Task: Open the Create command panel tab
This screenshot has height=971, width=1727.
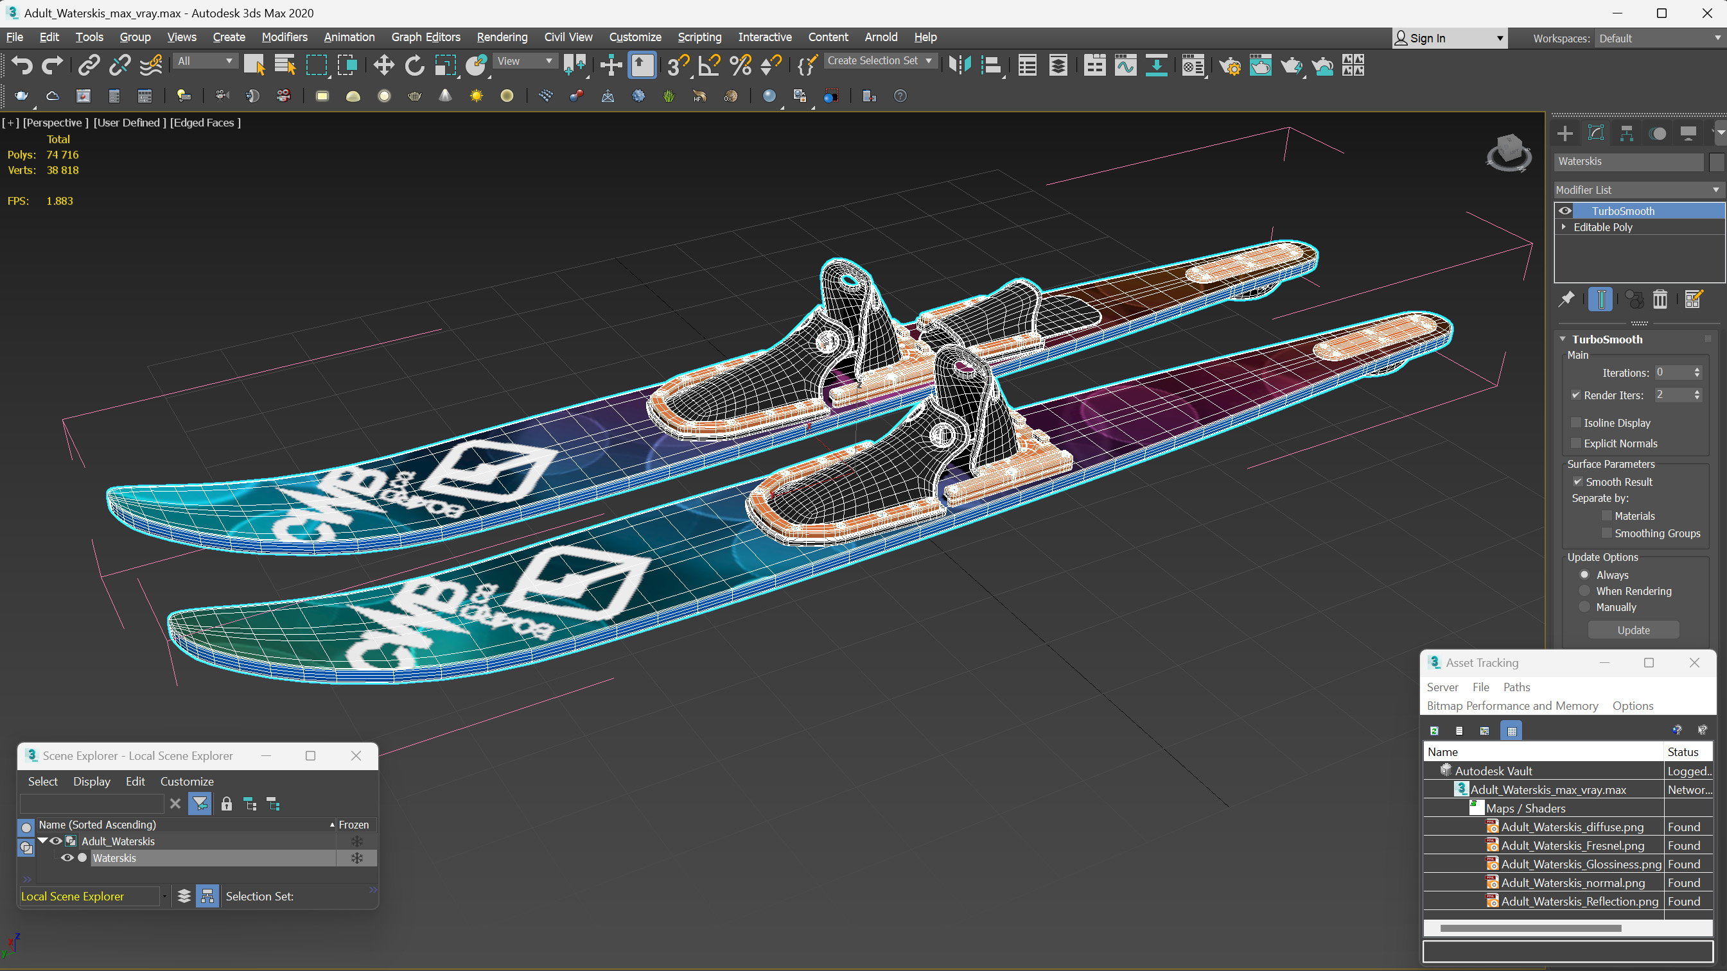Action: (1565, 133)
